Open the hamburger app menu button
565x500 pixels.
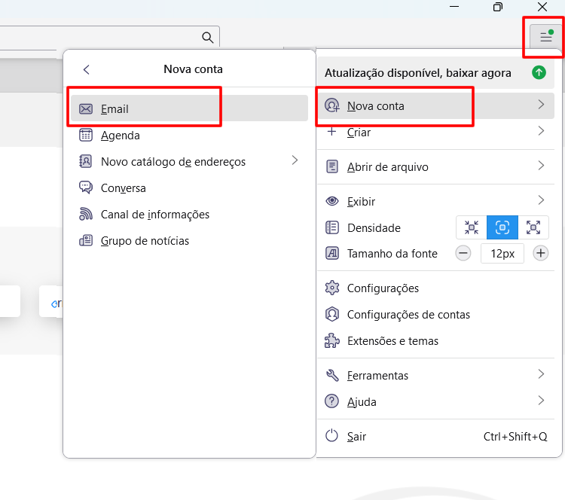(x=546, y=36)
